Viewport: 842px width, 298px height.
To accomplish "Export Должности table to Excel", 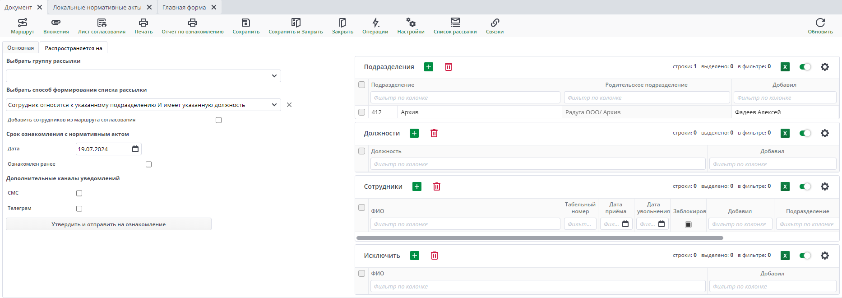I will point(785,133).
